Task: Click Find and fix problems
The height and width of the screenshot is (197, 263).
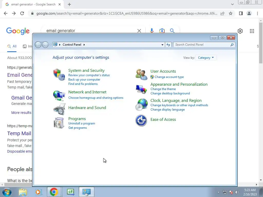Action: (83, 84)
